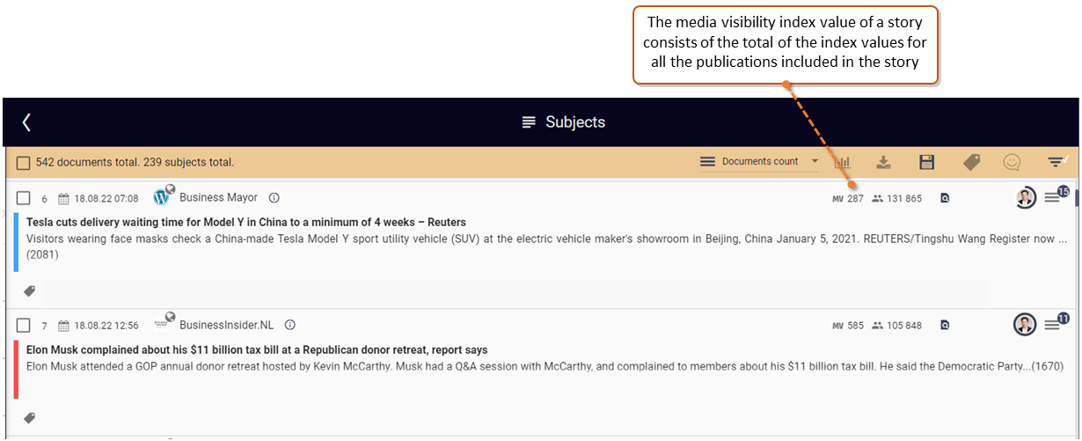Check the box for subject 7
This screenshot has width=1082, height=441.
24,325
